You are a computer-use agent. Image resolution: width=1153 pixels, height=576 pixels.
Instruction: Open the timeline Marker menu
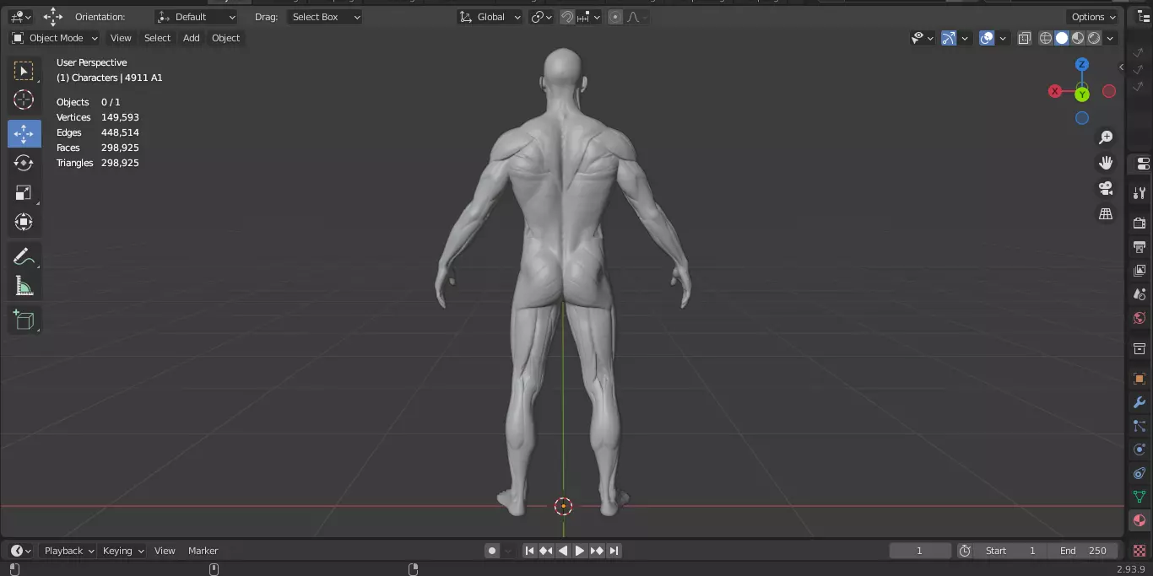[x=203, y=551]
